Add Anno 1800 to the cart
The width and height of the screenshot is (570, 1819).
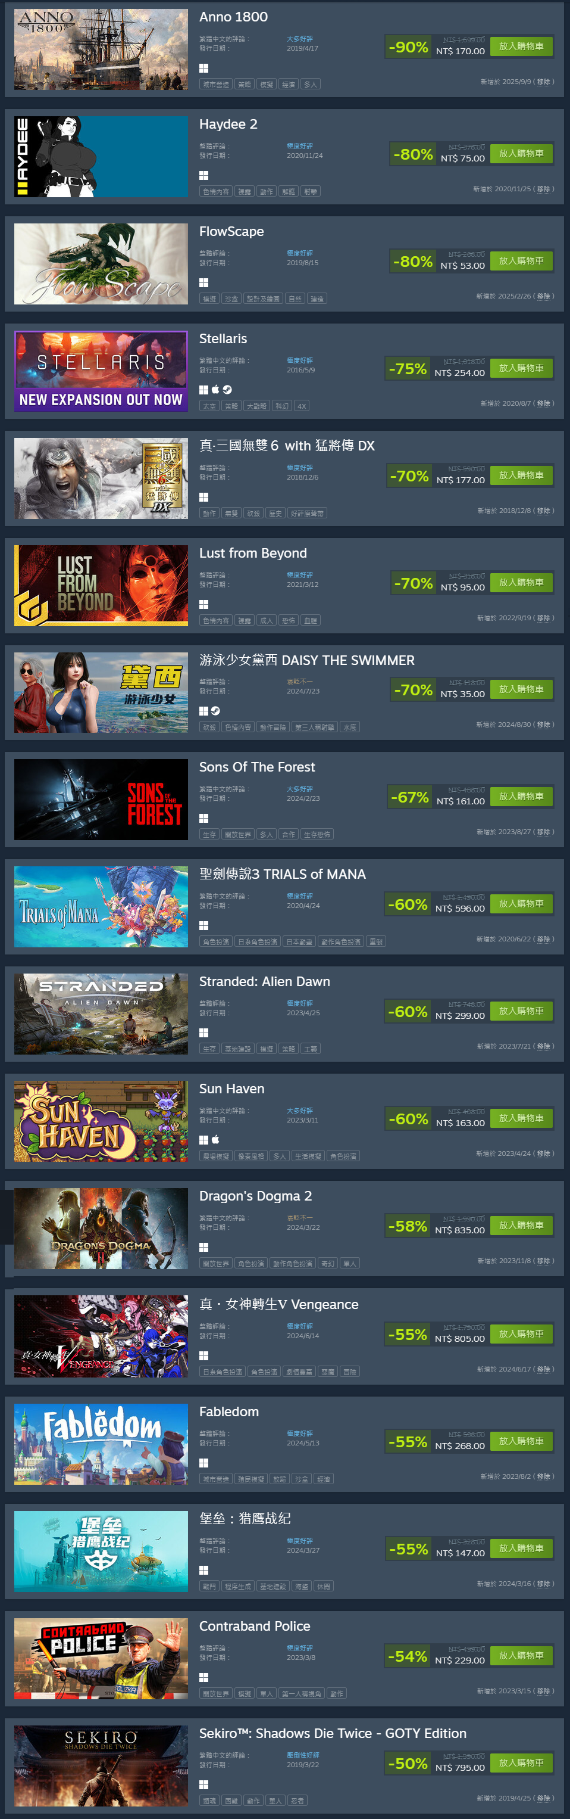point(521,46)
